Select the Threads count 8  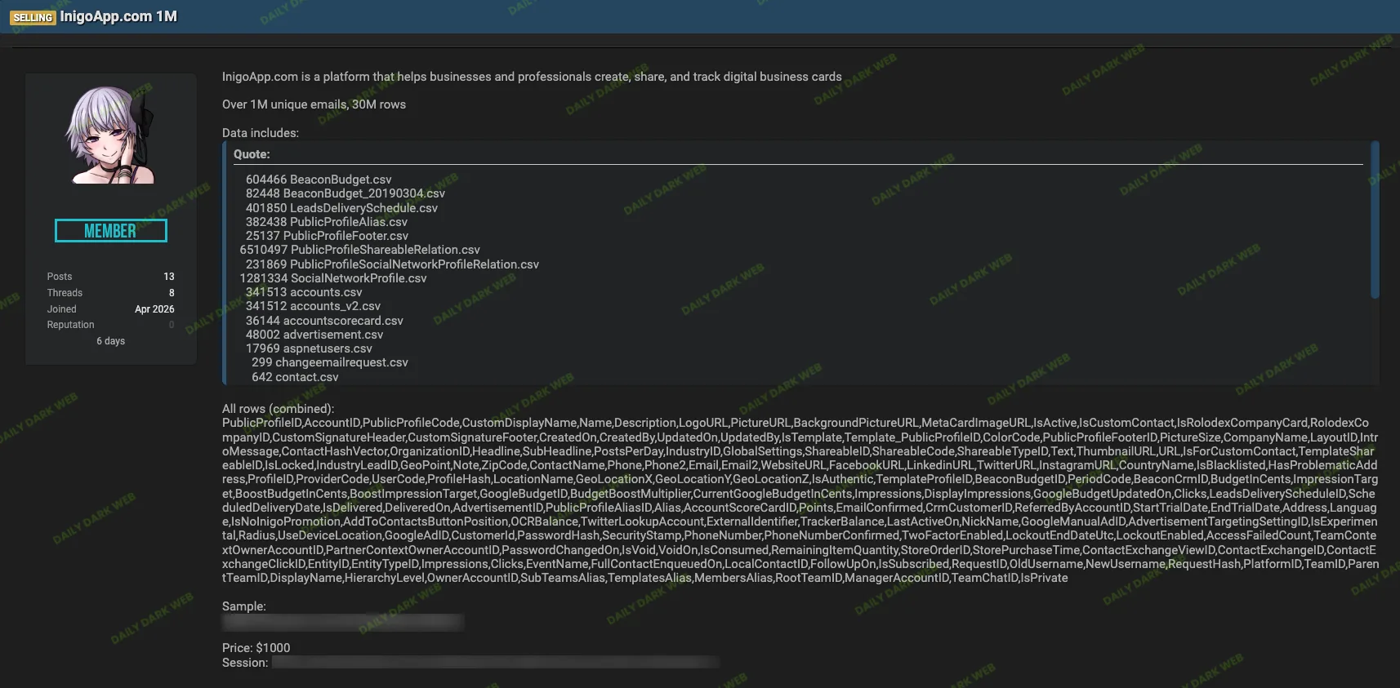(172, 293)
